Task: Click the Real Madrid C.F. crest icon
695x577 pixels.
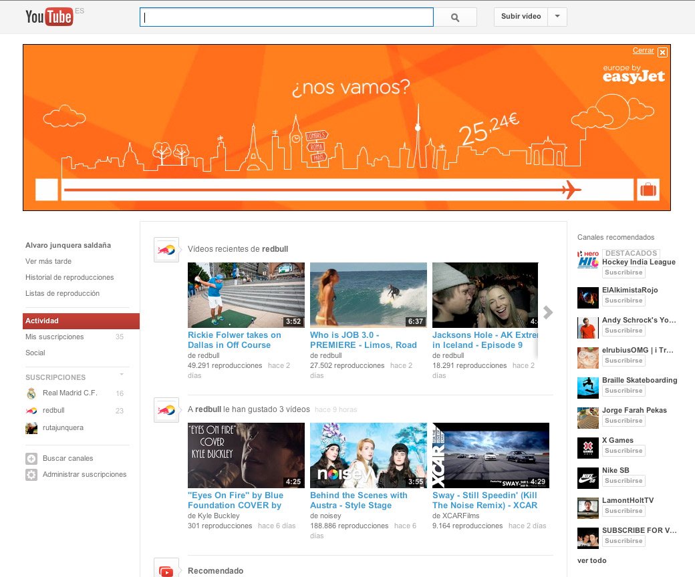Action: (x=31, y=393)
